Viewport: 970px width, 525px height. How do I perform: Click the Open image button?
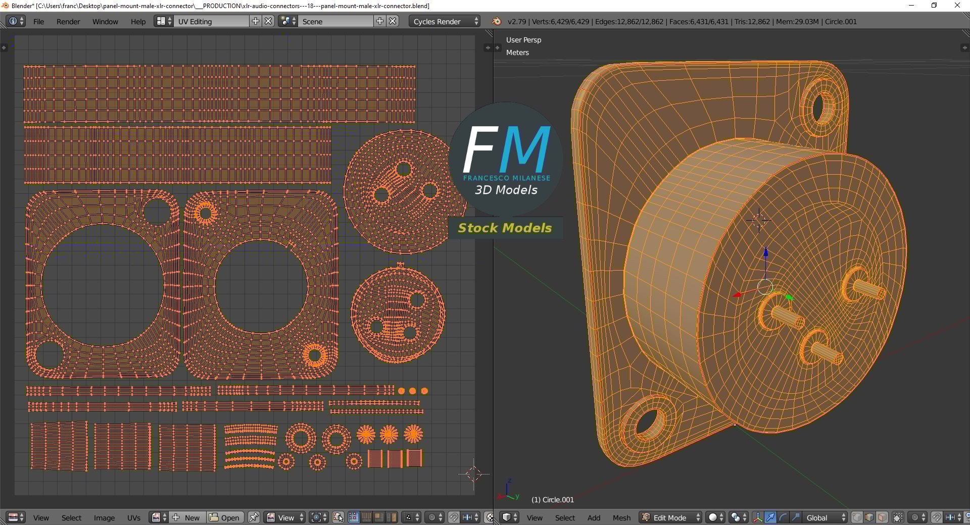point(225,517)
